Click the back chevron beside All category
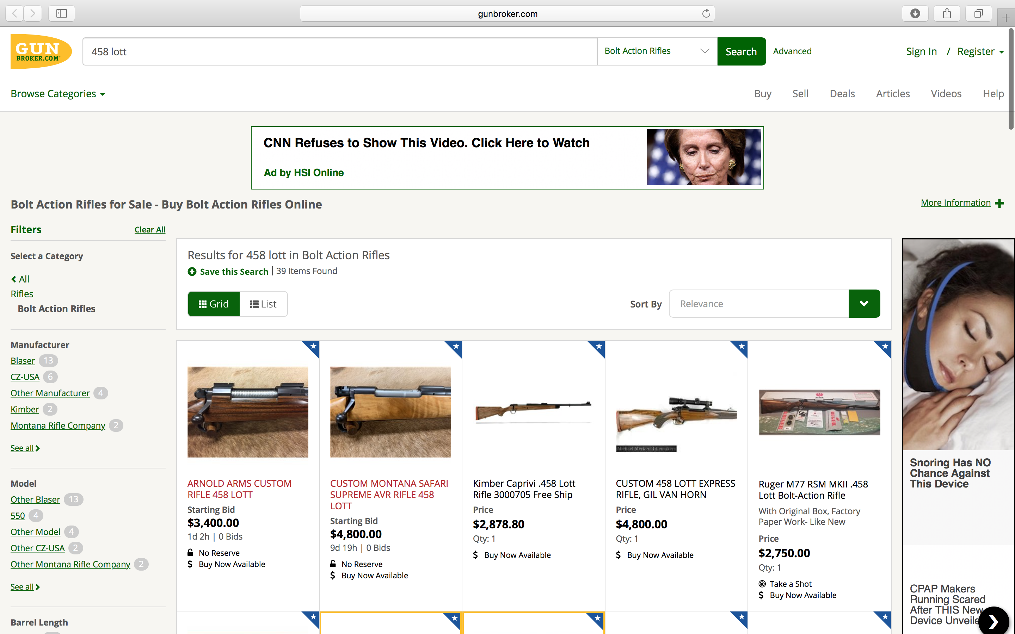Viewport: 1015px width, 634px height. tap(14, 279)
